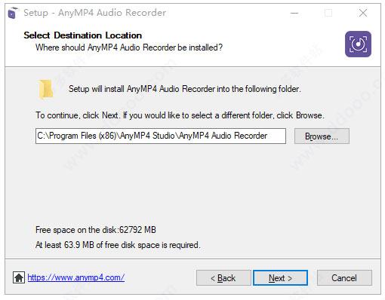Screen dimensions: 385x300
Task: Minimize the Setup window
Action: [294, 13]
